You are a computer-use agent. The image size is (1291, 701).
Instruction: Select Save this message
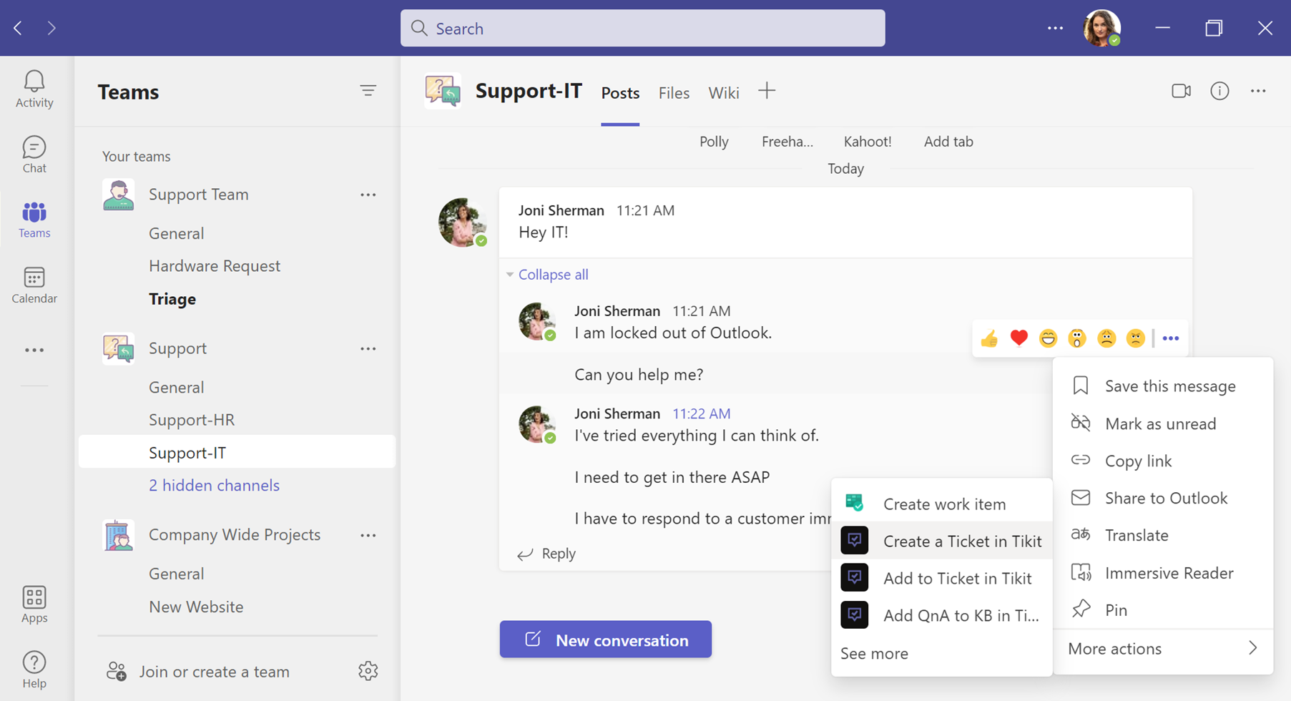click(1163, 386)
